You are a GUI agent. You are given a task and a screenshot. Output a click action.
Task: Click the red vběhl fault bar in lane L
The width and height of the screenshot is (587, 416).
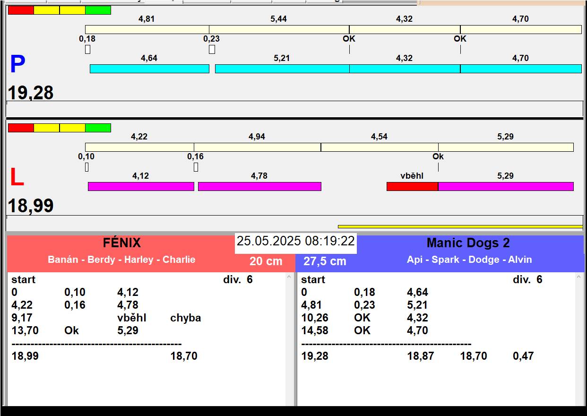coord(412,187)
